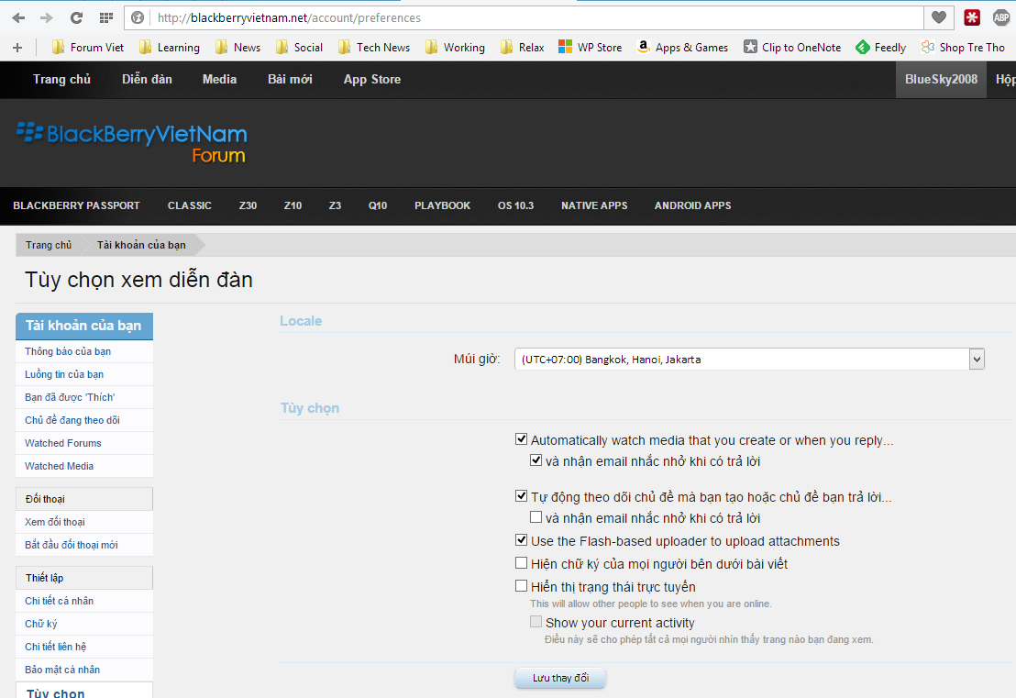Open Diễn đàn navigation tab
Viewport: 1016px width, 698px height.
coord(147,79)
